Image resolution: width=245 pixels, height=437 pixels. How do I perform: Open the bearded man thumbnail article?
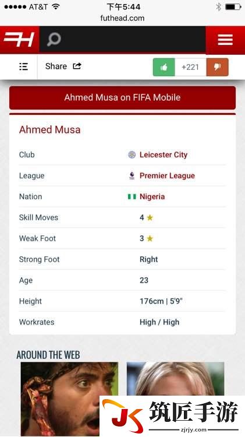coord(69,399)
